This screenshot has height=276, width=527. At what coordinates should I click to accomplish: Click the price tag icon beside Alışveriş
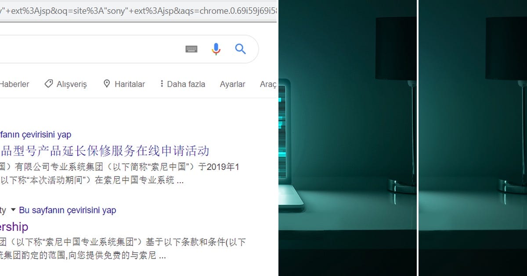pyautogui.click(x=49, y=84)
